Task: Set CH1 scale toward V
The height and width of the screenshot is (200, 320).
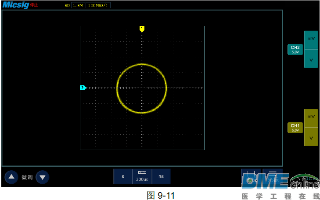Action: (x=311, y=137)
